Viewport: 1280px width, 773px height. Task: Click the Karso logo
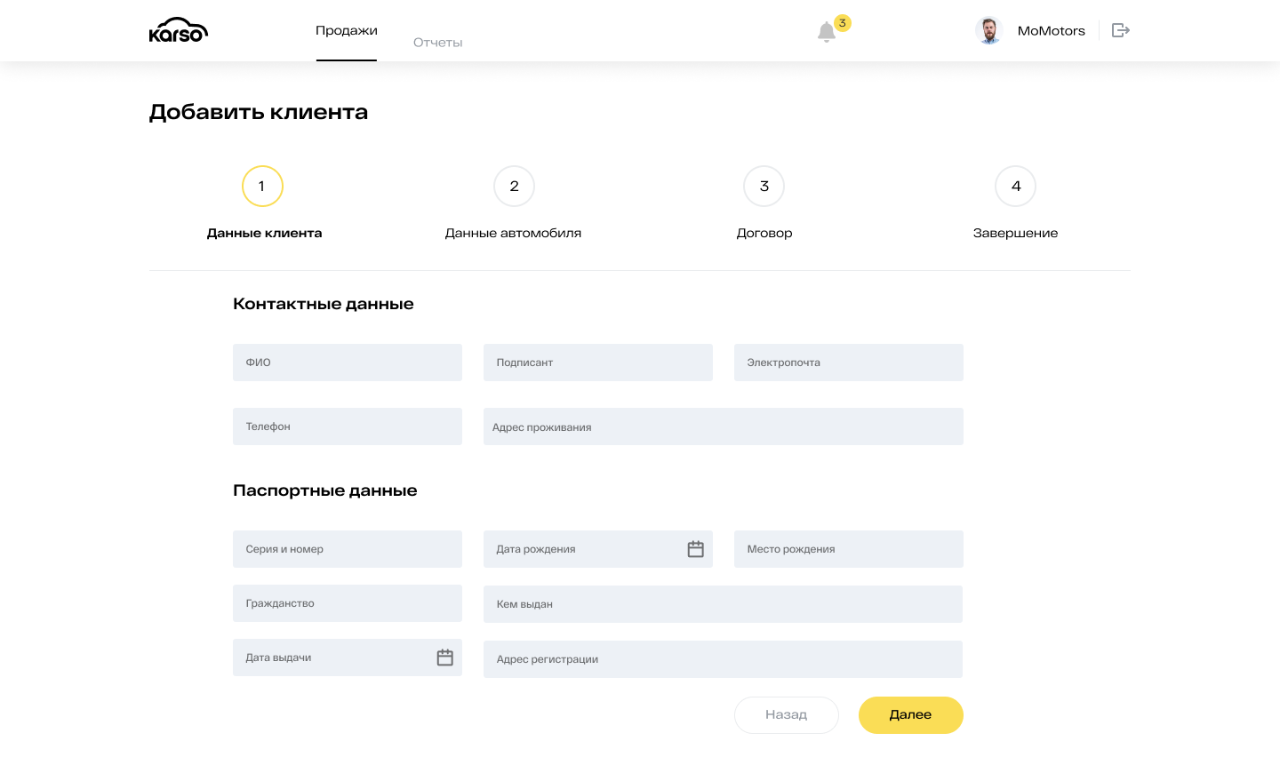pyautogui.click(x=179, y=30)
